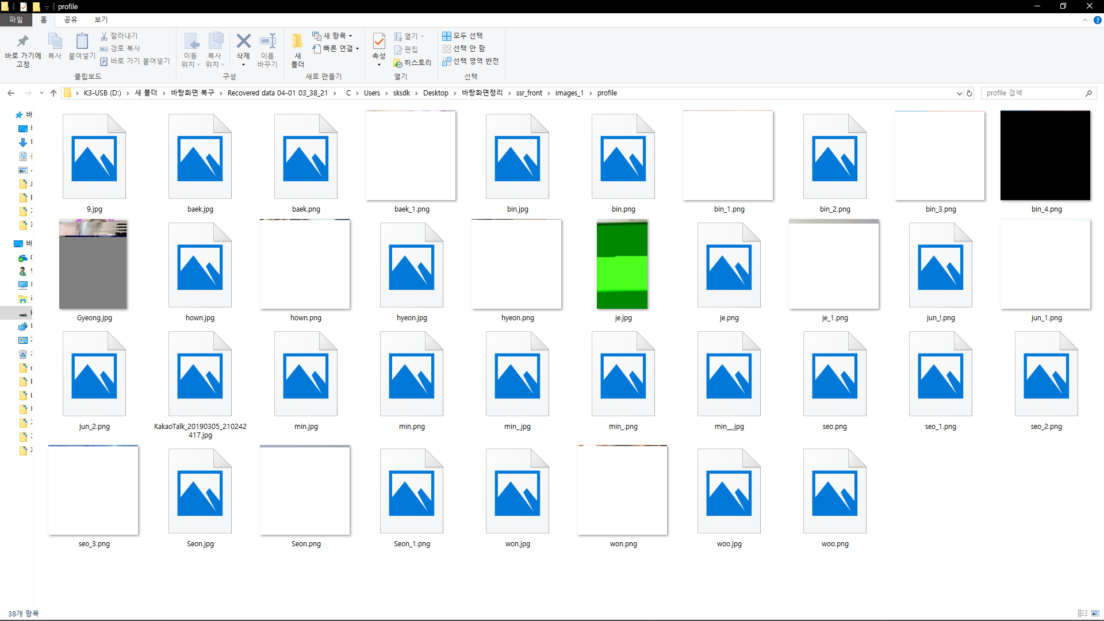Select the bin_4.png black thumbnail
Image resolution: width=1104 pixels, height=621 pixels.
click(1045, 156)
